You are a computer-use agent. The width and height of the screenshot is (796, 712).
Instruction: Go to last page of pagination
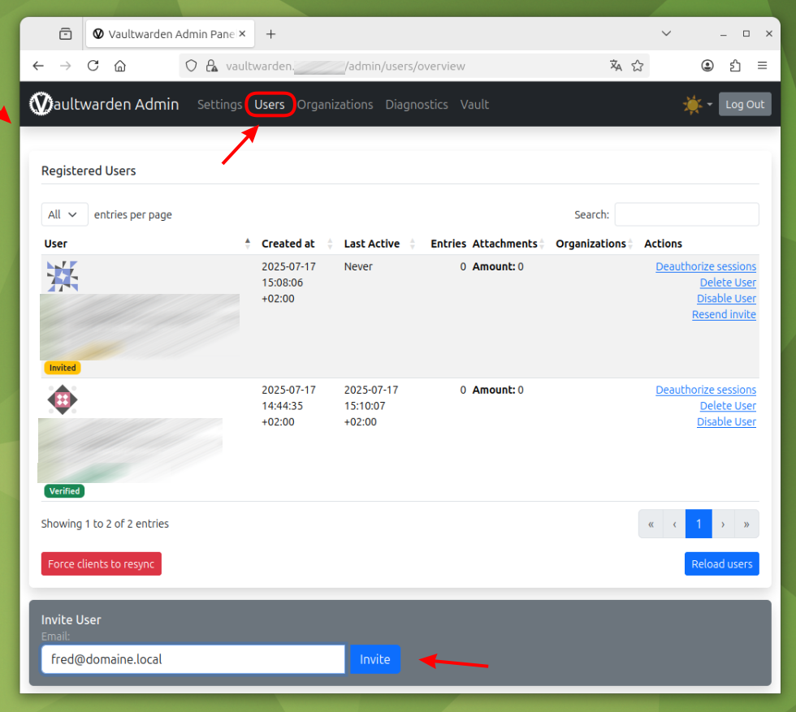tap(746, 524)
